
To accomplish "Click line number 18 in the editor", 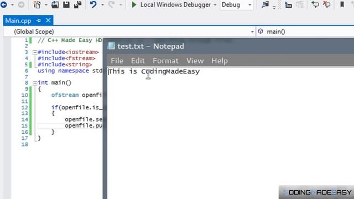I will point(24,144).
